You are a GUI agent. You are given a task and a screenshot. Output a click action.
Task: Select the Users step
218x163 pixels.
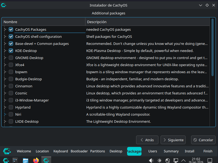[x=152, y=151]
